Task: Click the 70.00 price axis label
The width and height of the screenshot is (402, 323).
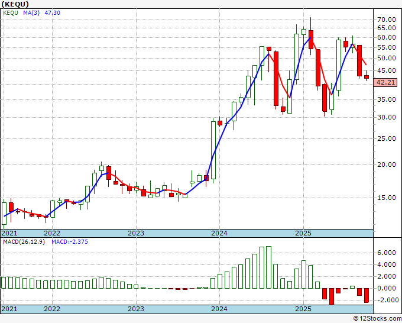Action: click(x=386, y=20)
